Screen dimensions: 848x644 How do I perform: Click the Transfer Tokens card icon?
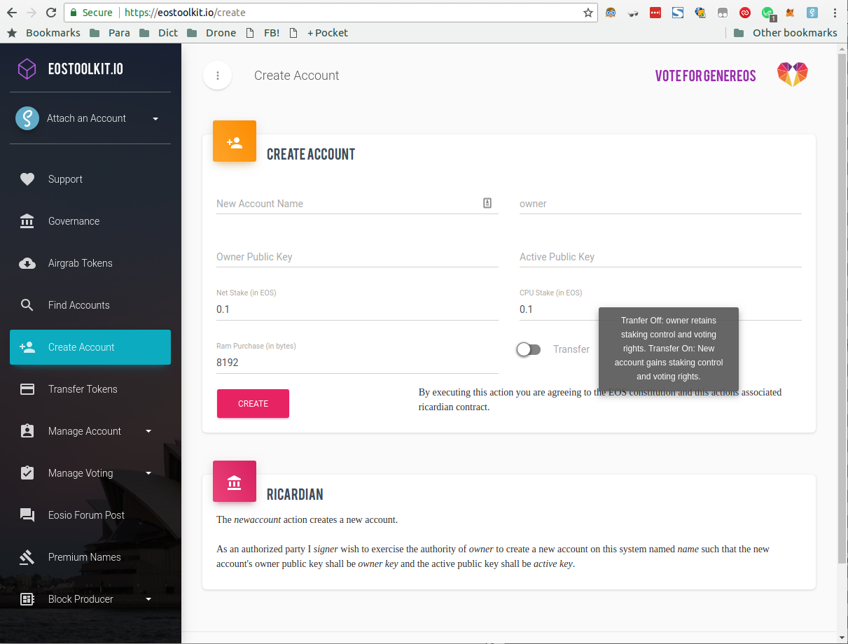[27, 389]
